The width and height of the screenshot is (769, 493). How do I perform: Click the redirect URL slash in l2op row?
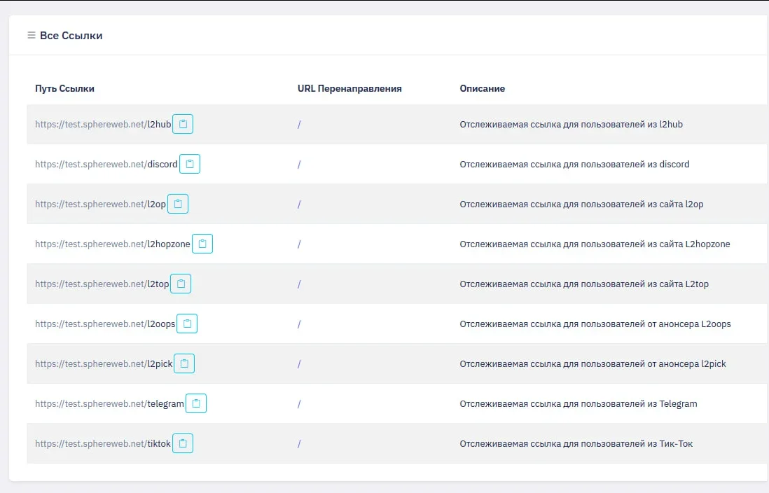[299, 204]
